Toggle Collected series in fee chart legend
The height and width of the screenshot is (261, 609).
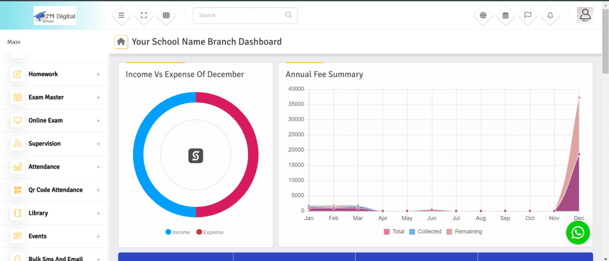(x=425, y=231)
